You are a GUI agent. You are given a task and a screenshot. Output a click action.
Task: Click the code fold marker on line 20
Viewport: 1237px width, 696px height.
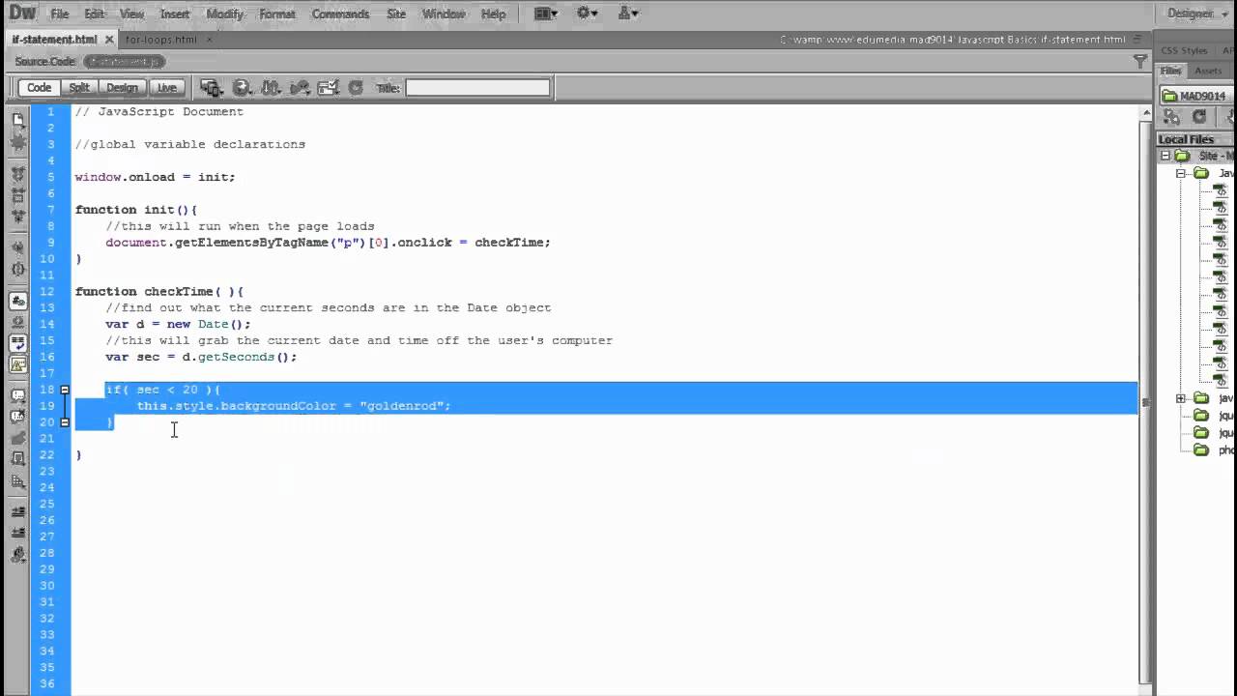65,422
